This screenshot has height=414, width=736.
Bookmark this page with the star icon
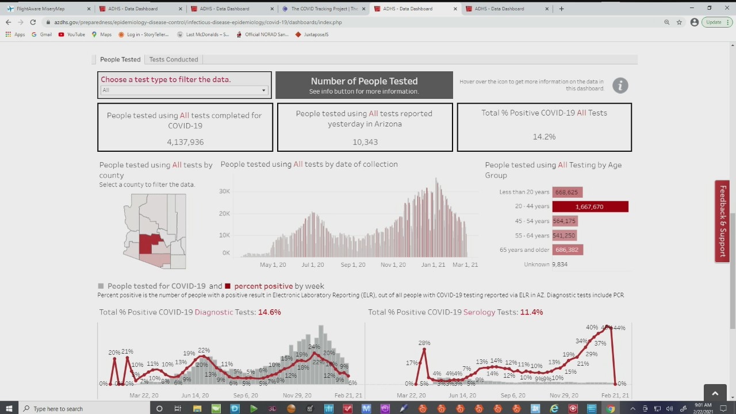(679, 22)
